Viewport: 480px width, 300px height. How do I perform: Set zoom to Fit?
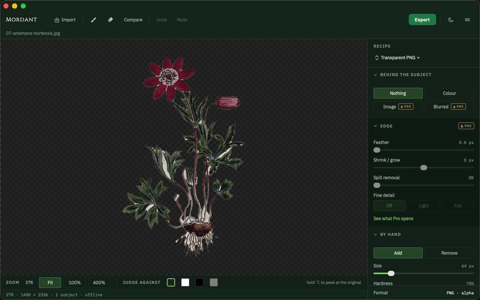50,283
